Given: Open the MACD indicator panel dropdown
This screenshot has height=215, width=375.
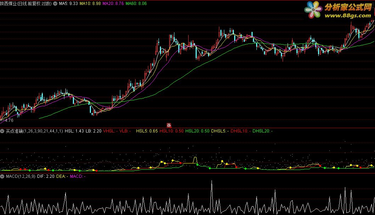Looking at the screenshot, I should 2,176.
